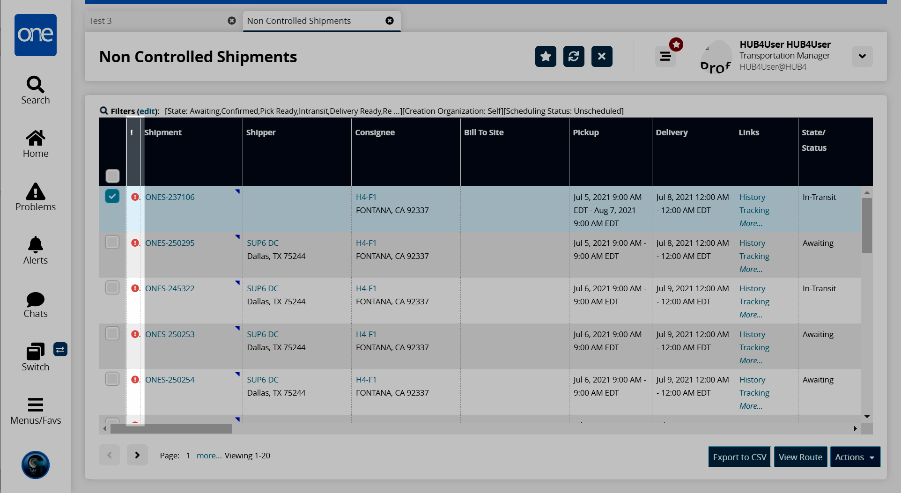Open shipment link ONES-245322
Image resolution: width=901 pixels, height=493 pixels.
tap(170, 288)
